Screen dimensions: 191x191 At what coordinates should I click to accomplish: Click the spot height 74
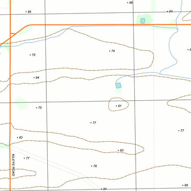[112, 51]
